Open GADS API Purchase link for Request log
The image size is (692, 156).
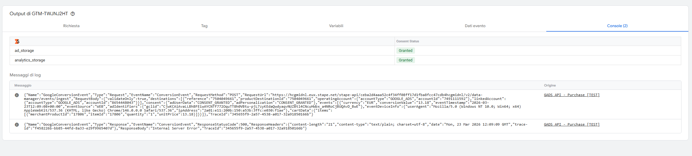[571, 95]
